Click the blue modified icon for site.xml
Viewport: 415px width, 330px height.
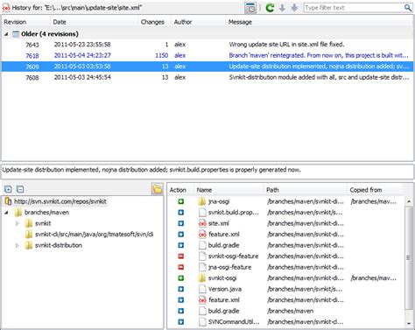(181, 223)
